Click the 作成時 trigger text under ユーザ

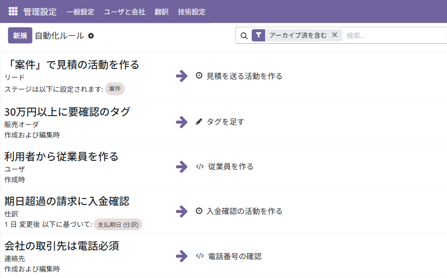pos(15,180)
